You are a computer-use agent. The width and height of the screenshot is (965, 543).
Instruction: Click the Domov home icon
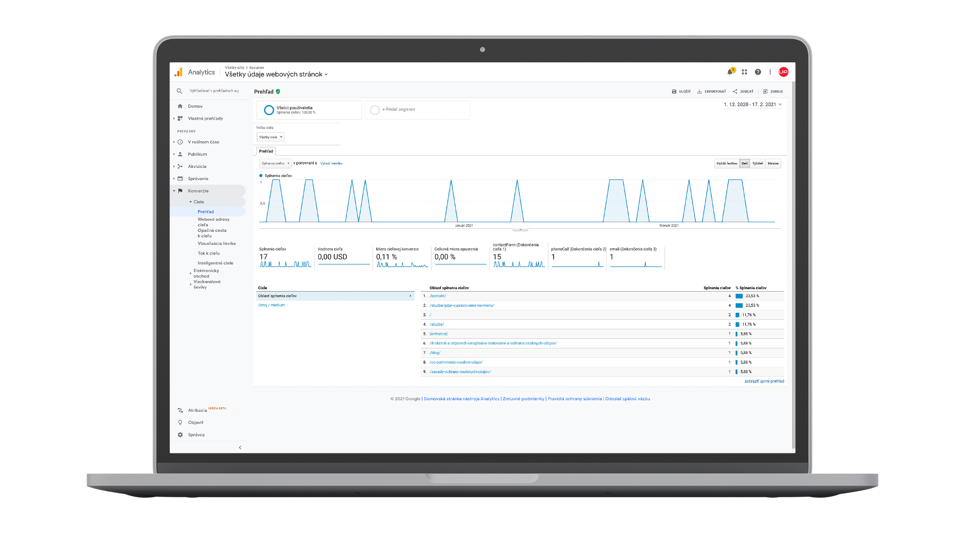[180, 106]
